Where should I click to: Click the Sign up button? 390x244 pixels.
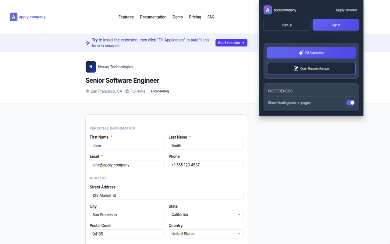click(x=287, y=25)
